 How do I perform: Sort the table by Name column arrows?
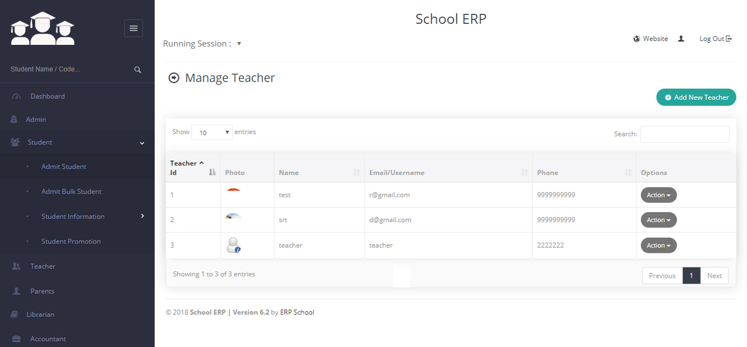point(356,172)
